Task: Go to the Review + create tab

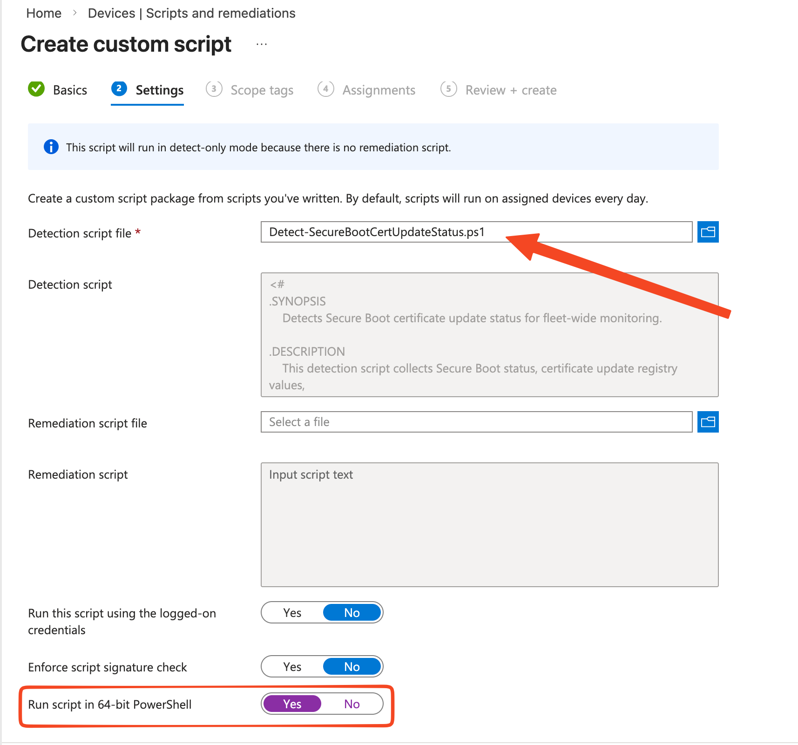Action: 511,90
